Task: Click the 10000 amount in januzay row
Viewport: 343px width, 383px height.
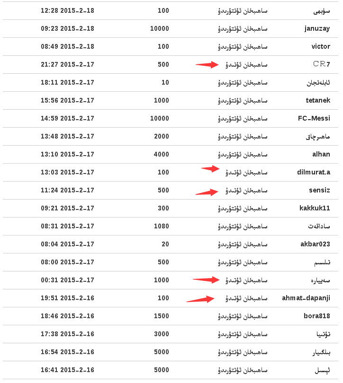Action: tap(160, 28)
